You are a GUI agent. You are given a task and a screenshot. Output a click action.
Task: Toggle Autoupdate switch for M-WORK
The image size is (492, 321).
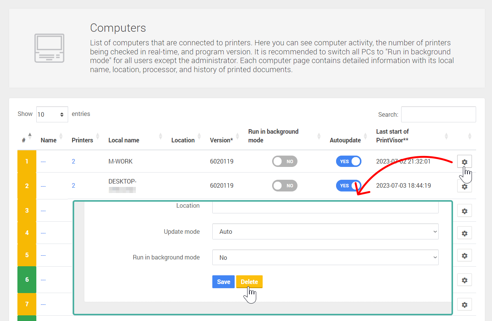pyautogui.click(x=349, y=161)
